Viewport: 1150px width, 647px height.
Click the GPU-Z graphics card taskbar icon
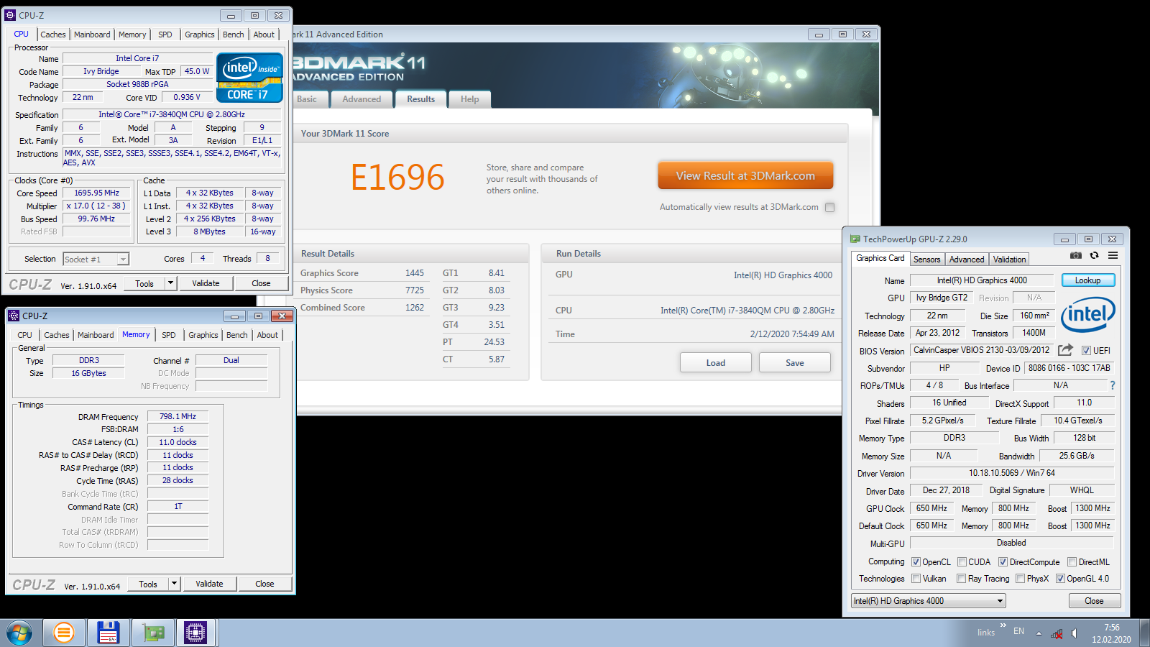153,633
